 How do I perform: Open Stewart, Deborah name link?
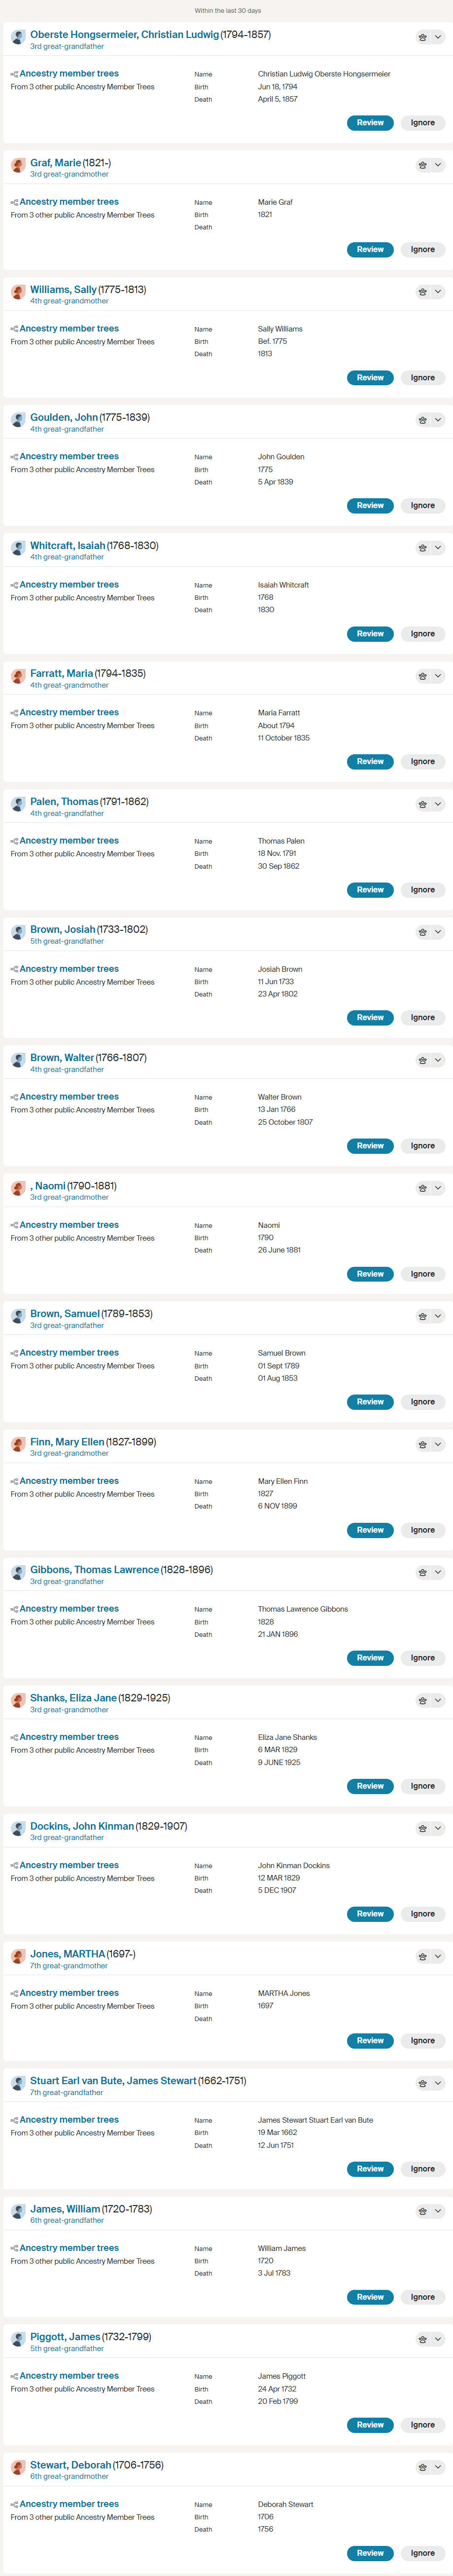(x=70, y=2465)
